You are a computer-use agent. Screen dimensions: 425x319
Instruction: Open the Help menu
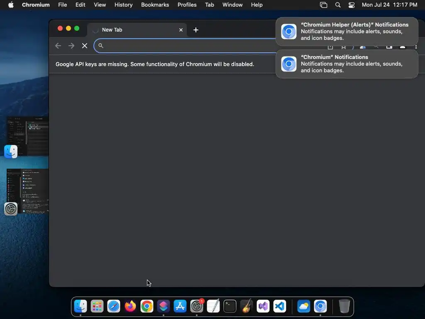pos(256,5)
